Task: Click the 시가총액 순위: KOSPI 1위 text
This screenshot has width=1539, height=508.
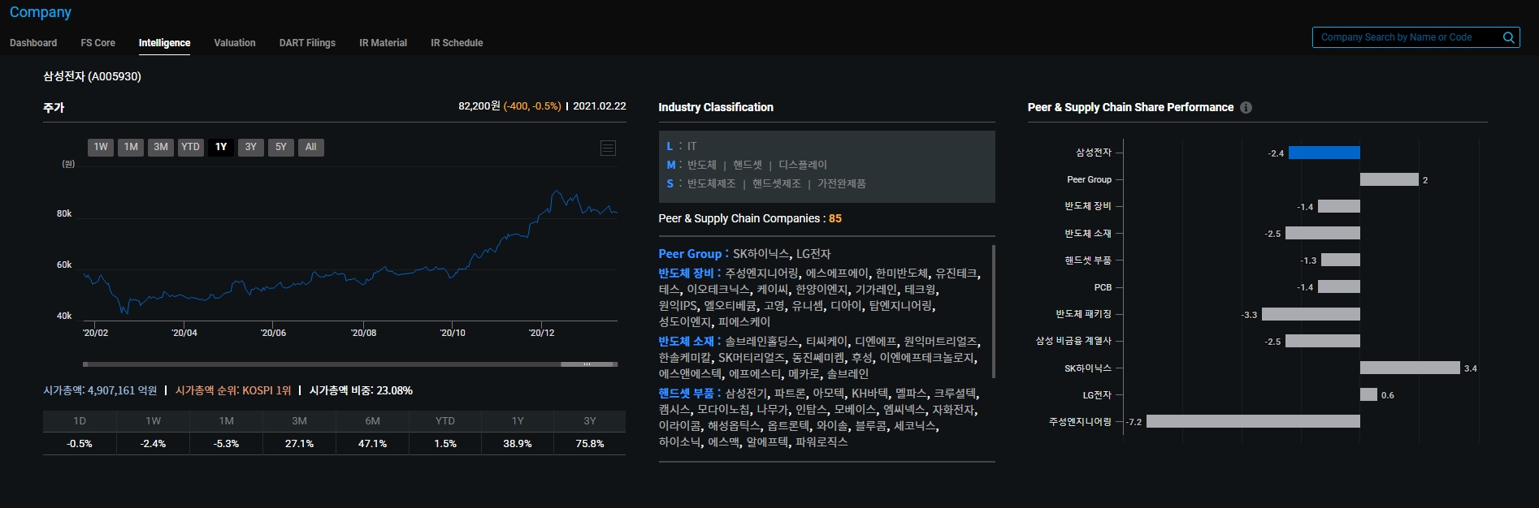Action: [233, 390]
